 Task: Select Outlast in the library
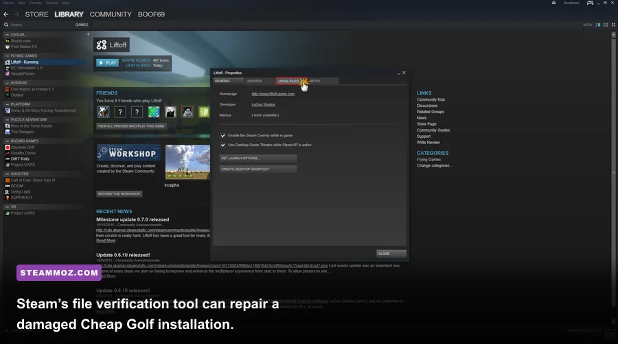tap(17, 95)
